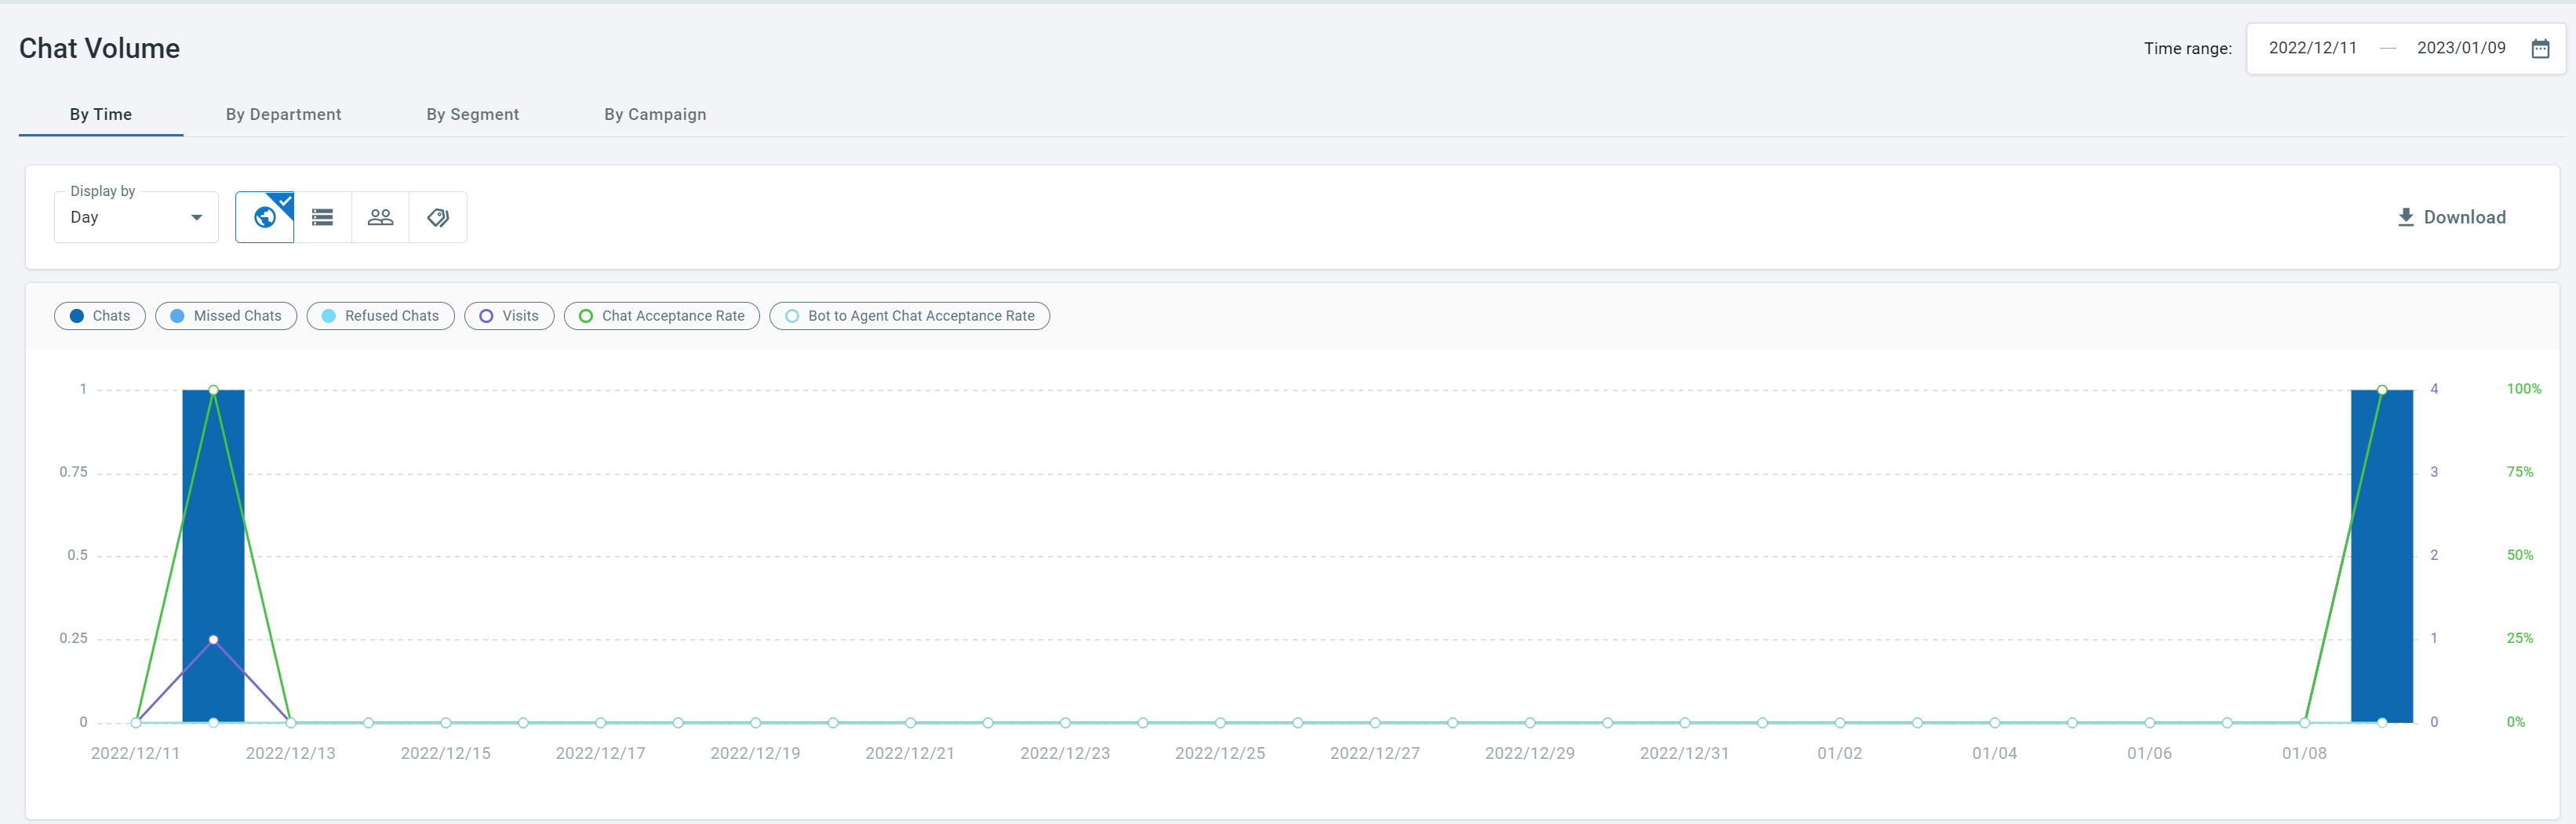Click the 2022/12/21 axis label

click(910, 753)
